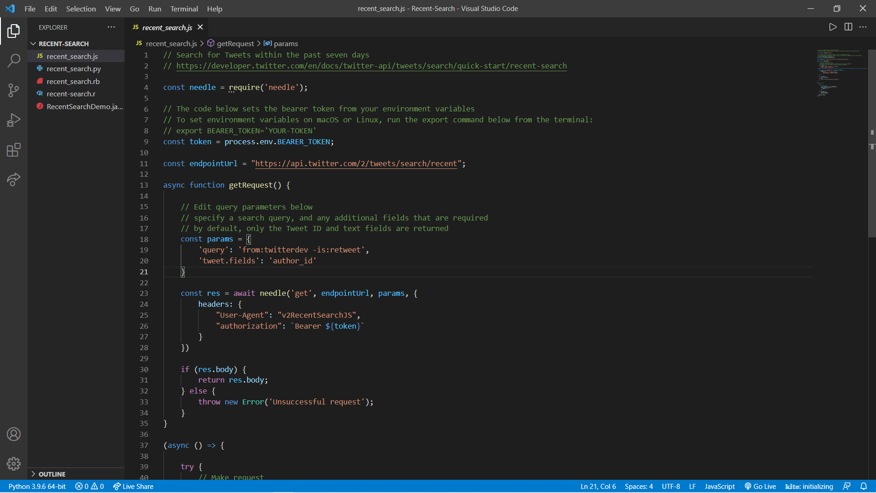The image size is (876, 493).
Task: Split the editor to the right
Action: 848,27
